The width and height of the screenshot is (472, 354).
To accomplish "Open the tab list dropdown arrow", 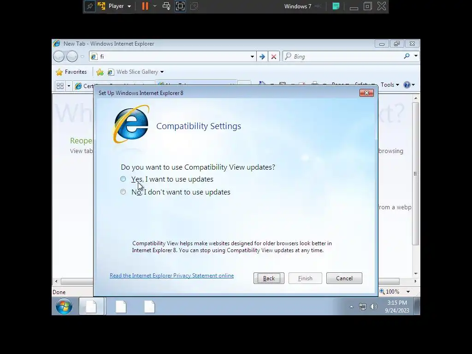I will (x=69, y=86).
